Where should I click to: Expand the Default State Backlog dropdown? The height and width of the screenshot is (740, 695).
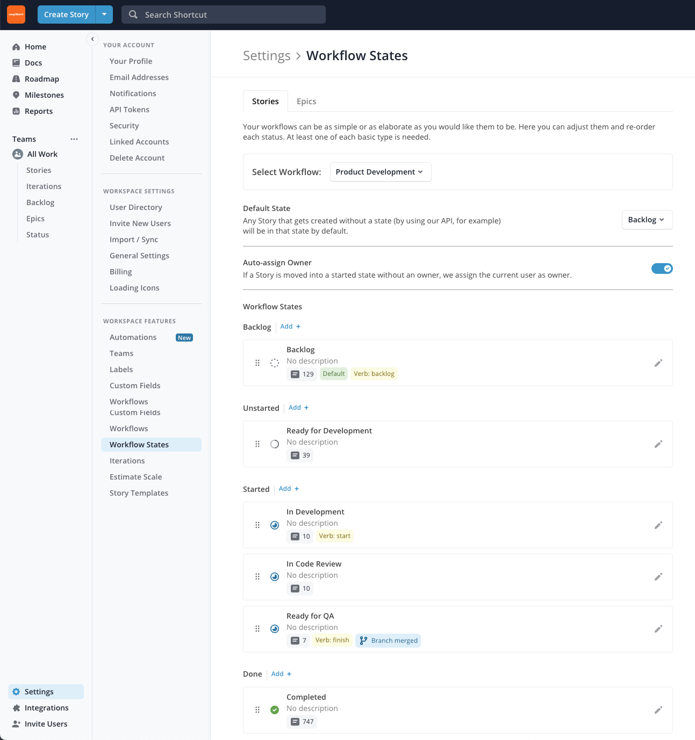point(647,220)
